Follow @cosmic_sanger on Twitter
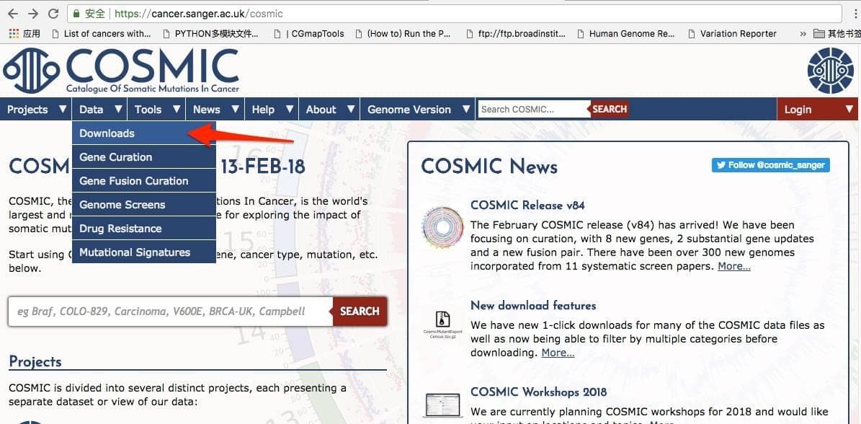Viewport: 861px width, 424px height. 770,164
